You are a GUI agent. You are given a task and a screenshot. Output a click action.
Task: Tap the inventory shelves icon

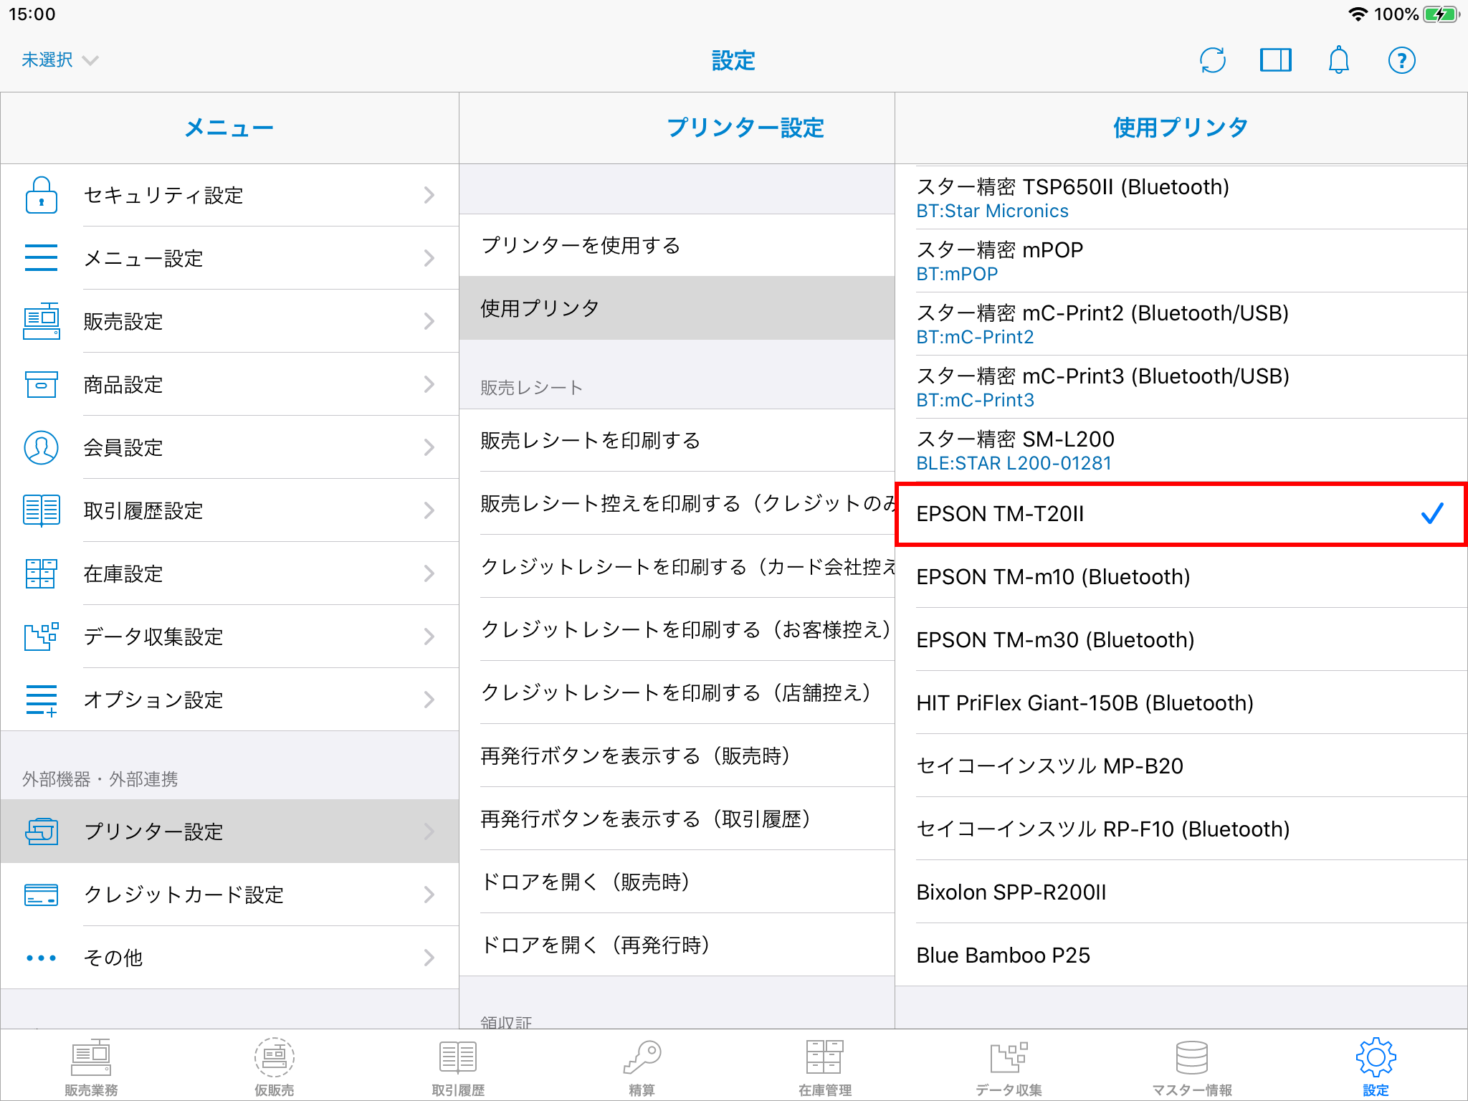pyautogui.click(x=41, y=573)
